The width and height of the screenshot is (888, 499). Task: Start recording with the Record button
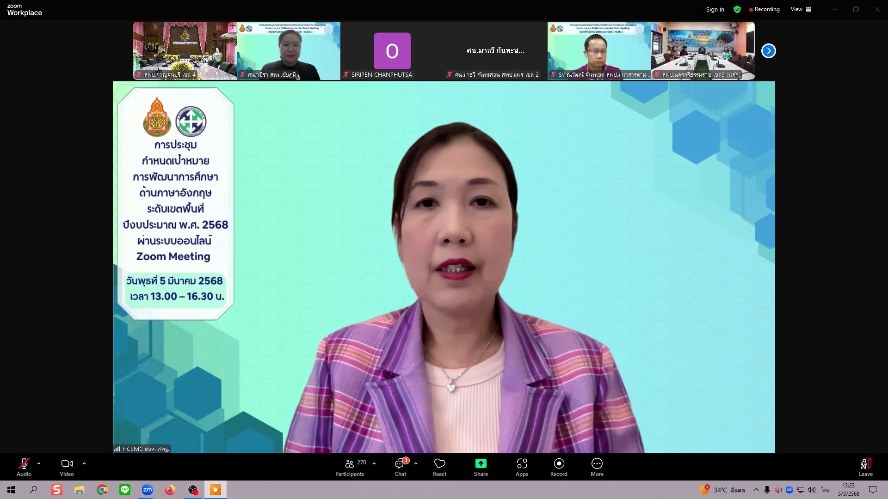(x=559, y=467)
